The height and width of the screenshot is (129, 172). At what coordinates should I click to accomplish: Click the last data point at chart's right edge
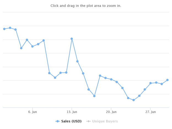coord(167,80)
